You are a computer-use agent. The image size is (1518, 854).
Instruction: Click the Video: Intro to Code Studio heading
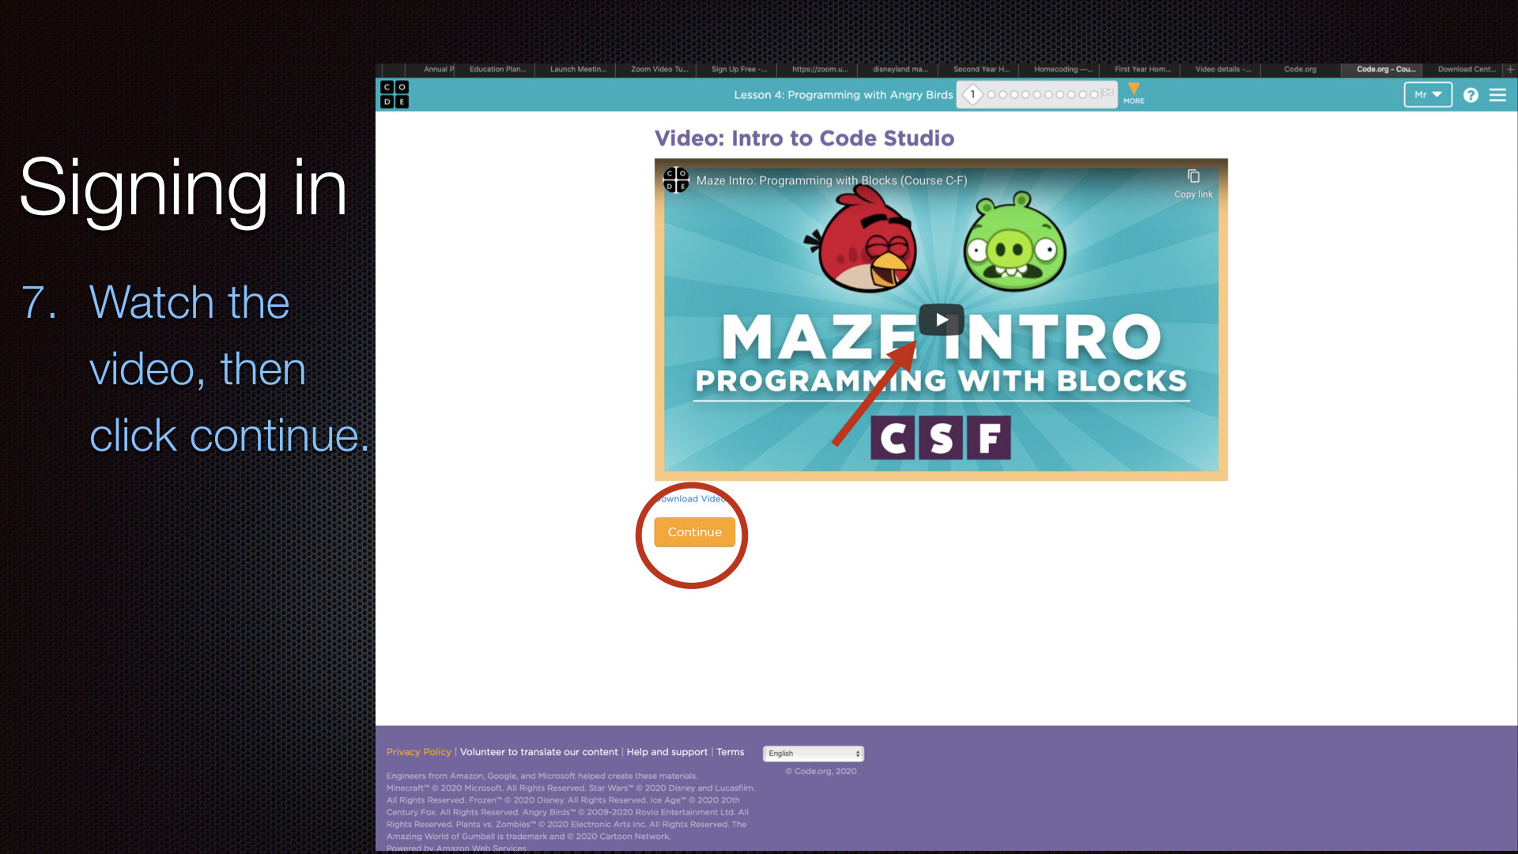[x=804, y=138]
